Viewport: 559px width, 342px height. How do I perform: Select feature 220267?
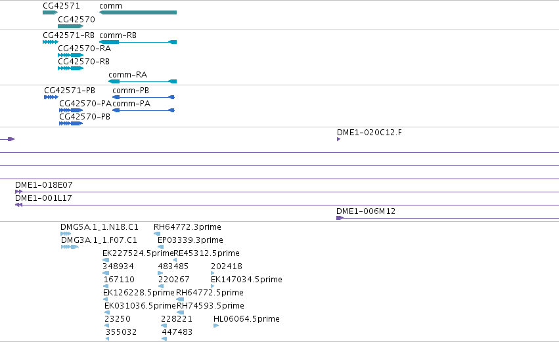161,286
